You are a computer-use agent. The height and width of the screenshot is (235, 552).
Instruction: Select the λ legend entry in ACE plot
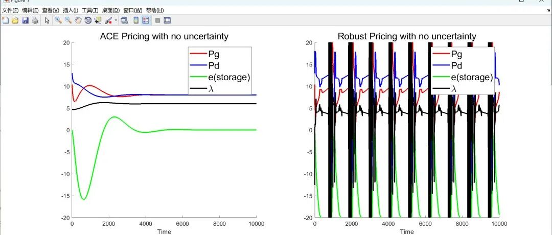[x=211, y=89]
